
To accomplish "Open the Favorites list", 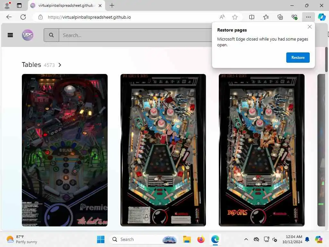I will tap(266, 17).
